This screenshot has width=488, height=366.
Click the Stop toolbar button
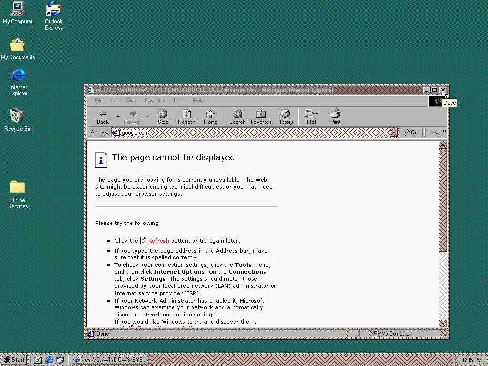tap(163, 117)
